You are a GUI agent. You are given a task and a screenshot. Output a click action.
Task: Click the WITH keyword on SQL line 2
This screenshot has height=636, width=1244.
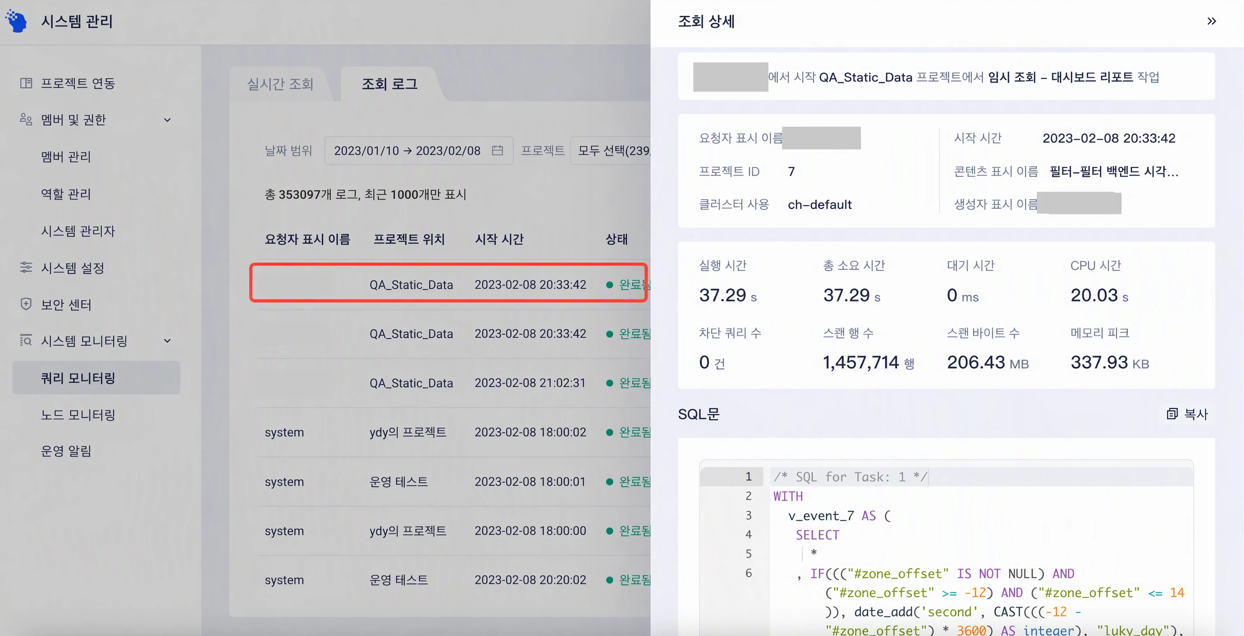coord(788,496)
